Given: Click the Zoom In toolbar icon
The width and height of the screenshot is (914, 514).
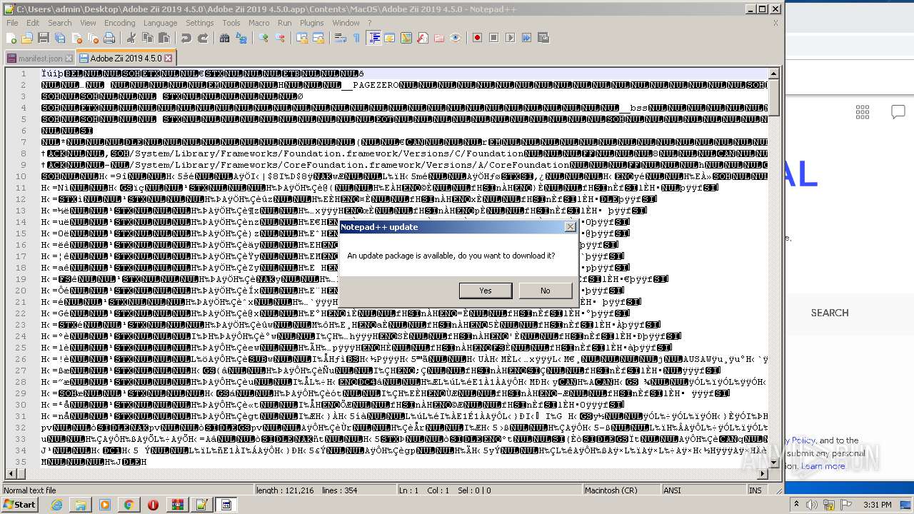Looking at the screenshot, I should coord(263,38).
